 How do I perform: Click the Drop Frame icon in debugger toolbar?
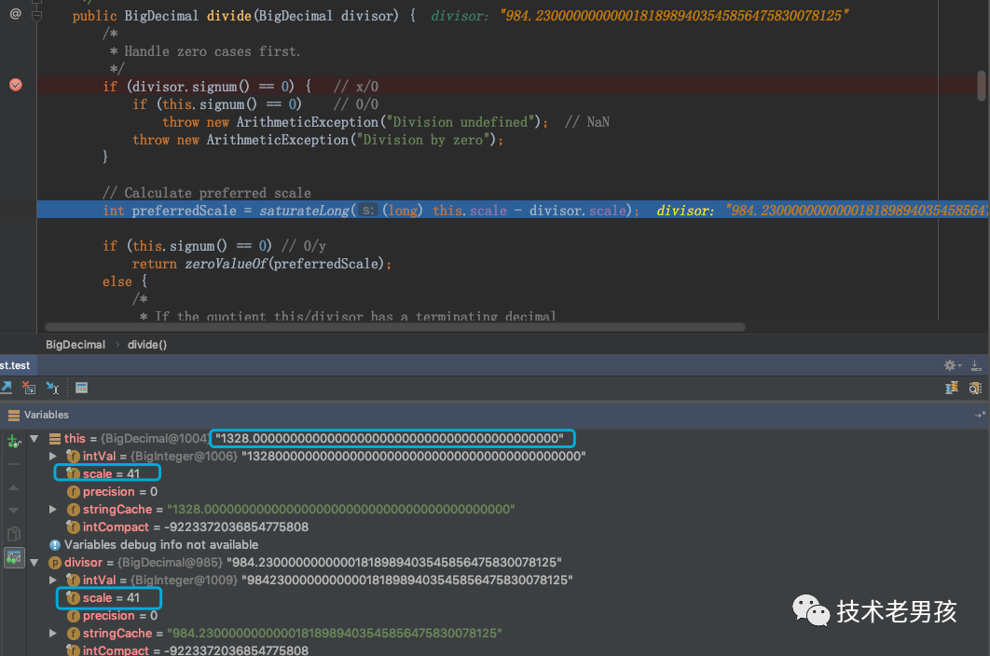[28, 388]
